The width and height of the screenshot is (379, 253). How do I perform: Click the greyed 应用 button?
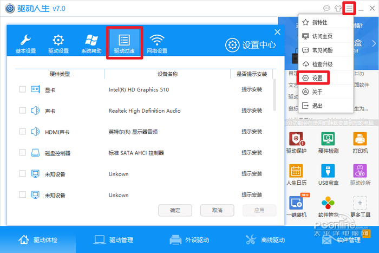[259, 210]
